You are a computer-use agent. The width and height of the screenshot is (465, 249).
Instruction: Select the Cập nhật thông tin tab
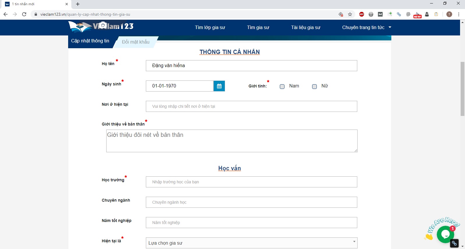(x=90, y=41)
